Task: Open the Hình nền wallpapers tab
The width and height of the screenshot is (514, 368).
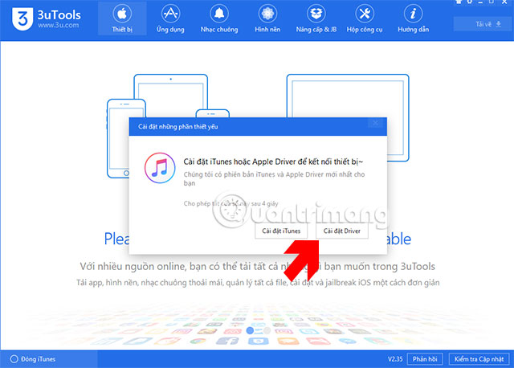Action: coord(267,18)
